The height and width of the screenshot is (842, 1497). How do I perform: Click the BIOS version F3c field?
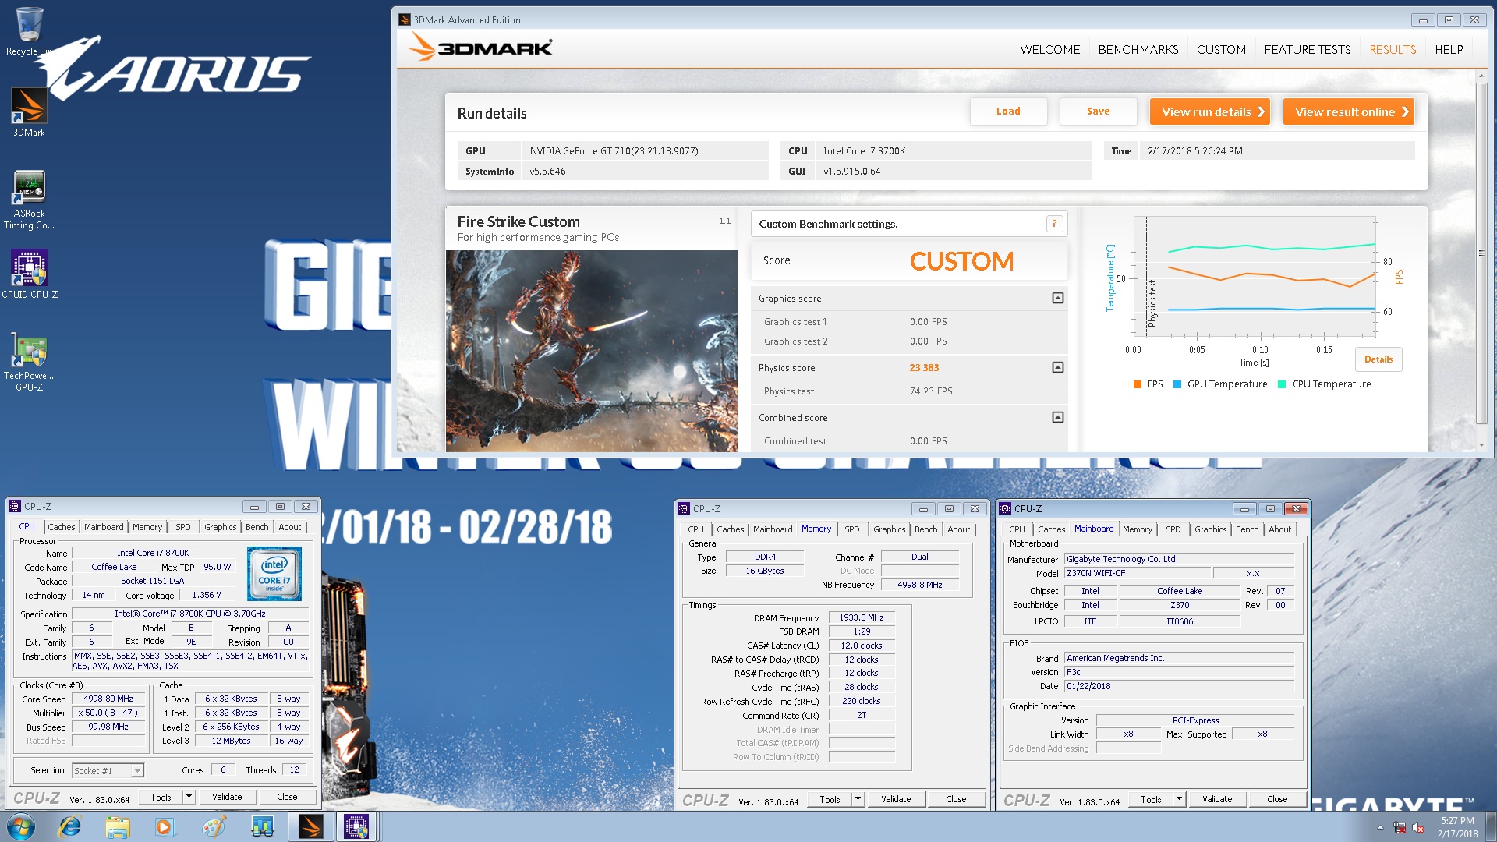click(x=1179, y=672)
